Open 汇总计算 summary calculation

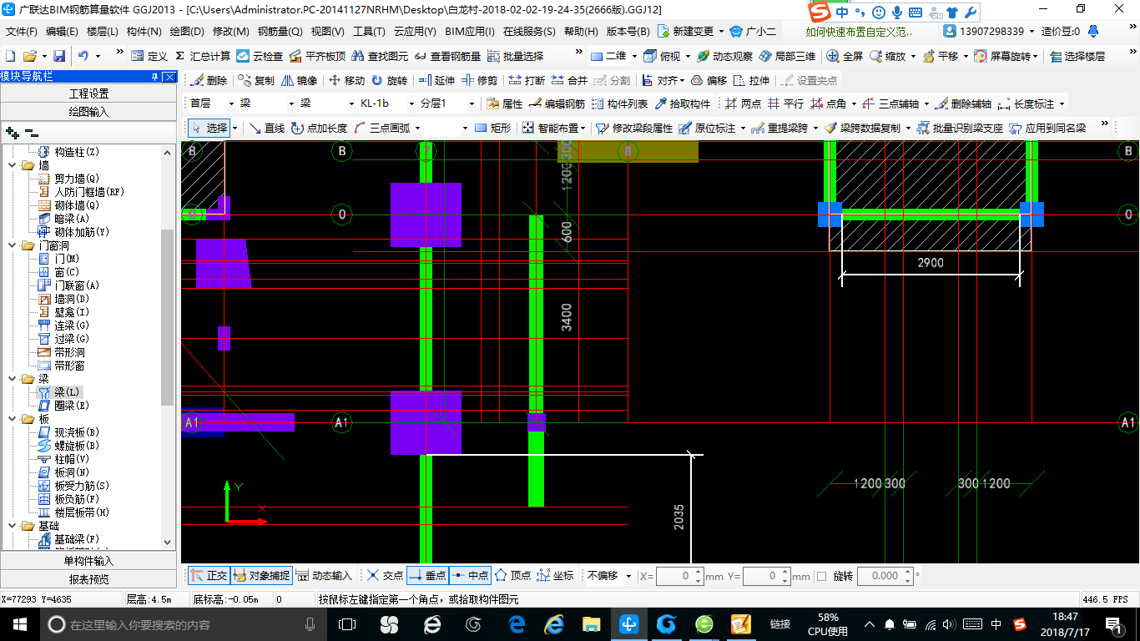pyautogui.click(x=203, y=56)
